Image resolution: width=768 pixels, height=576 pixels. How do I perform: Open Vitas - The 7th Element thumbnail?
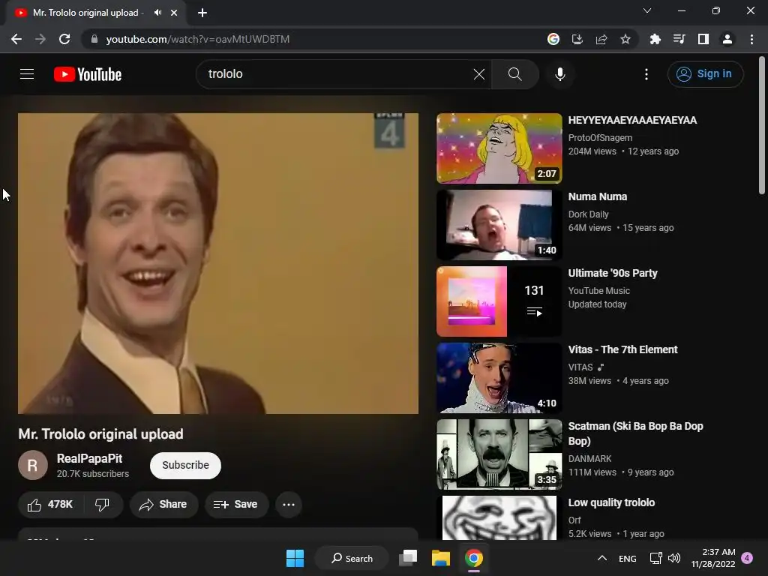click(499, 378)
